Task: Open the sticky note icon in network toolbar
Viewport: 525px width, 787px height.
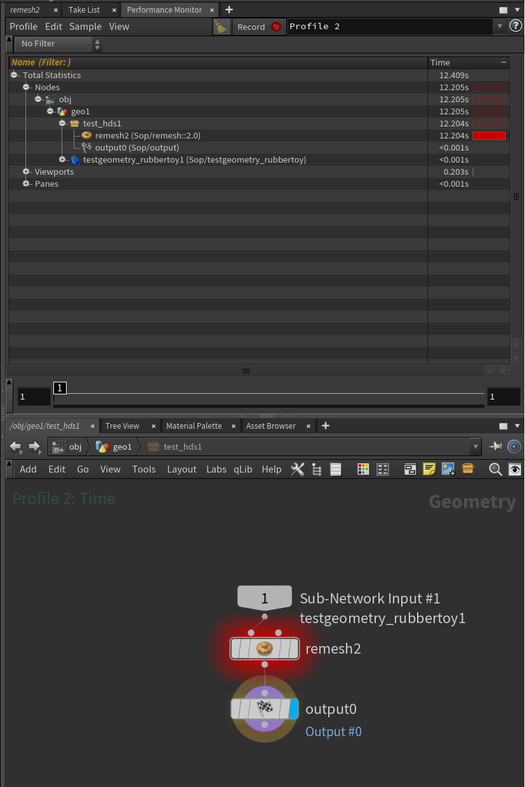Action: click(x=429, y=469)
